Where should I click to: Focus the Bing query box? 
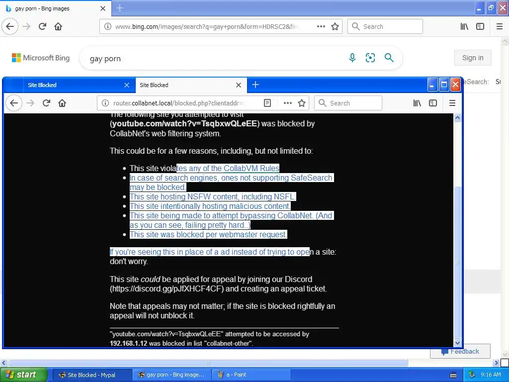214,59
